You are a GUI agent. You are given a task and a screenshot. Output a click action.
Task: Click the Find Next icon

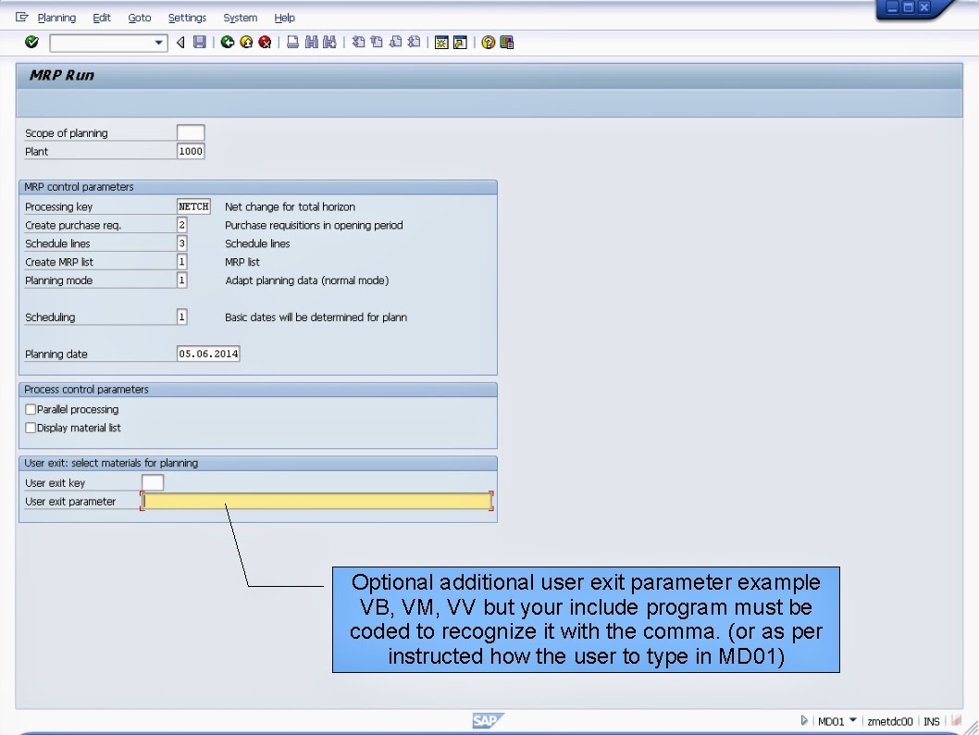click(329, 42)
